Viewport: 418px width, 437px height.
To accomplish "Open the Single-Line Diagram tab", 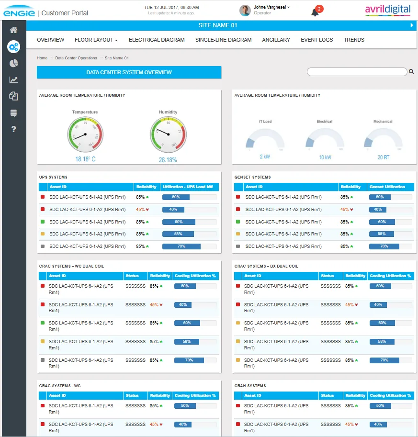I will [223, 40].
